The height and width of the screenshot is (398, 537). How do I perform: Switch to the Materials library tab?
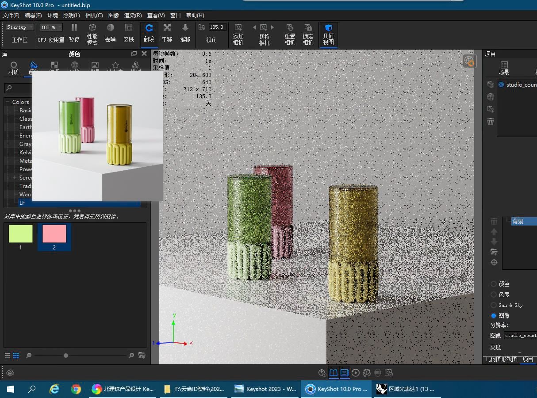pos(14,68)
